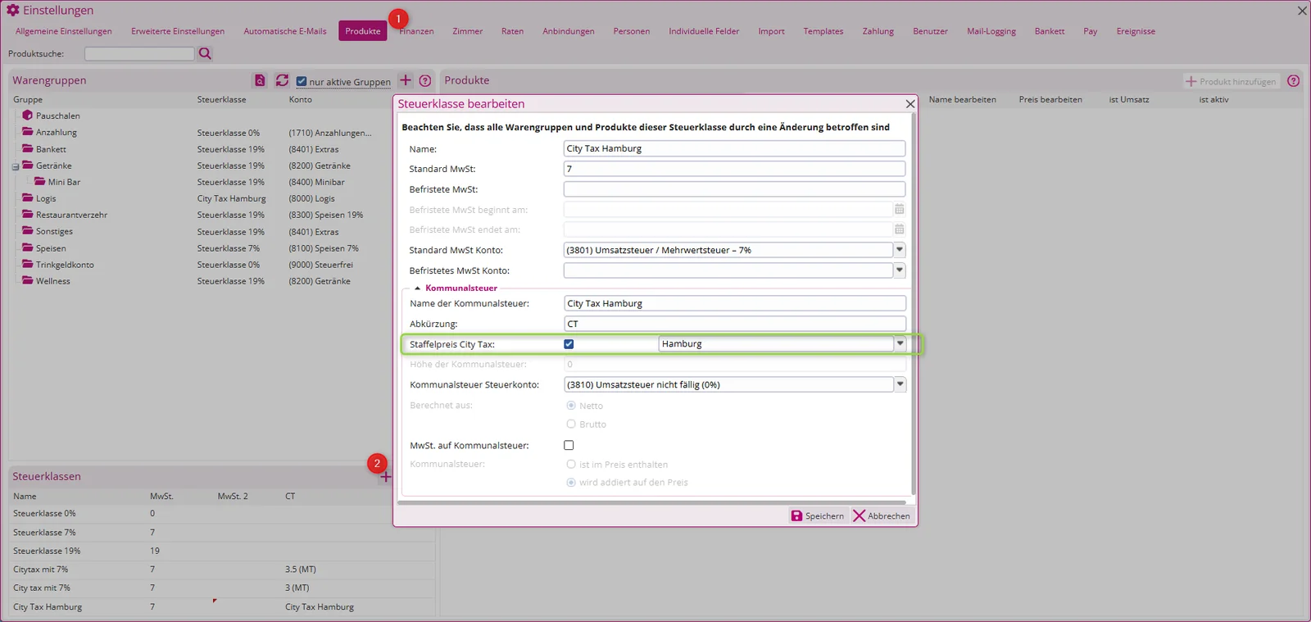
Task: Click the Warengruppen document search icon
Action: click(260, 80)
